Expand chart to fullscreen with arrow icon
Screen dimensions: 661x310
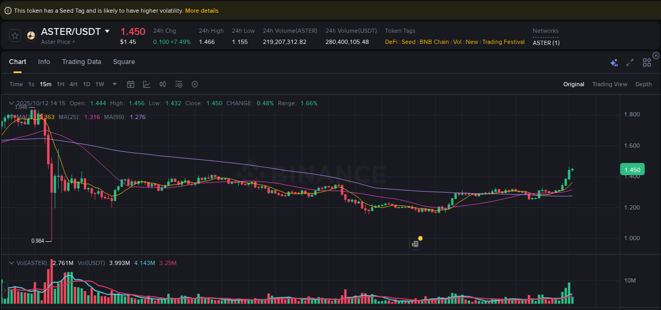point(630,62)
